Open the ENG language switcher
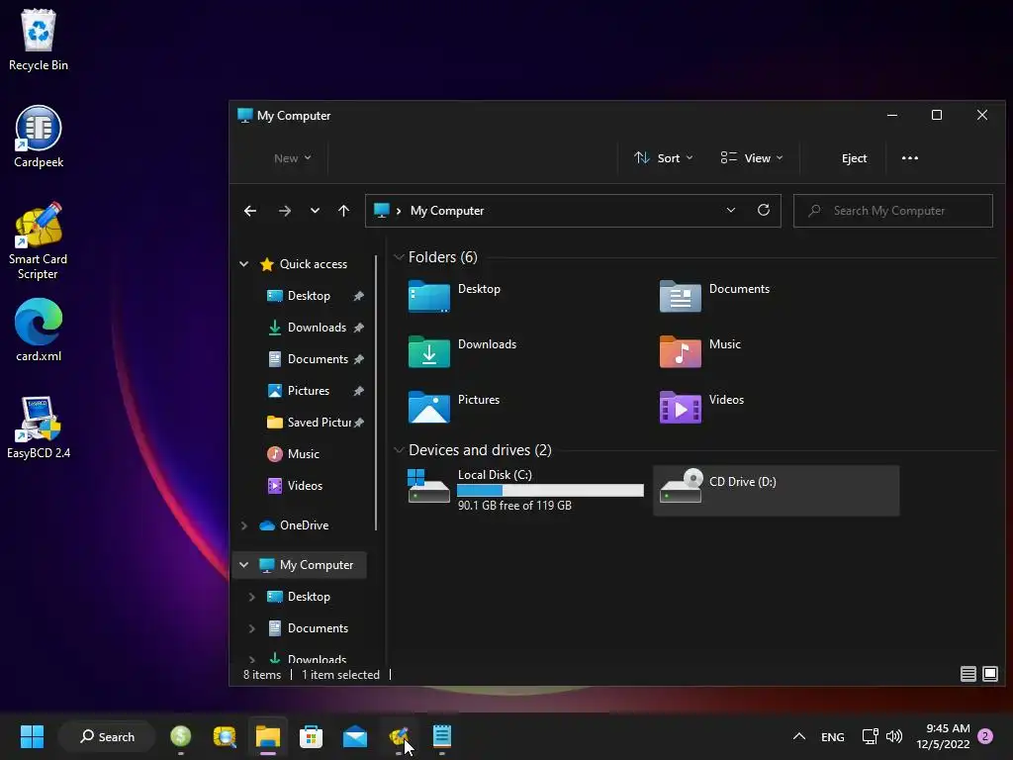The image size is (1013, 760). click(832, 736)
